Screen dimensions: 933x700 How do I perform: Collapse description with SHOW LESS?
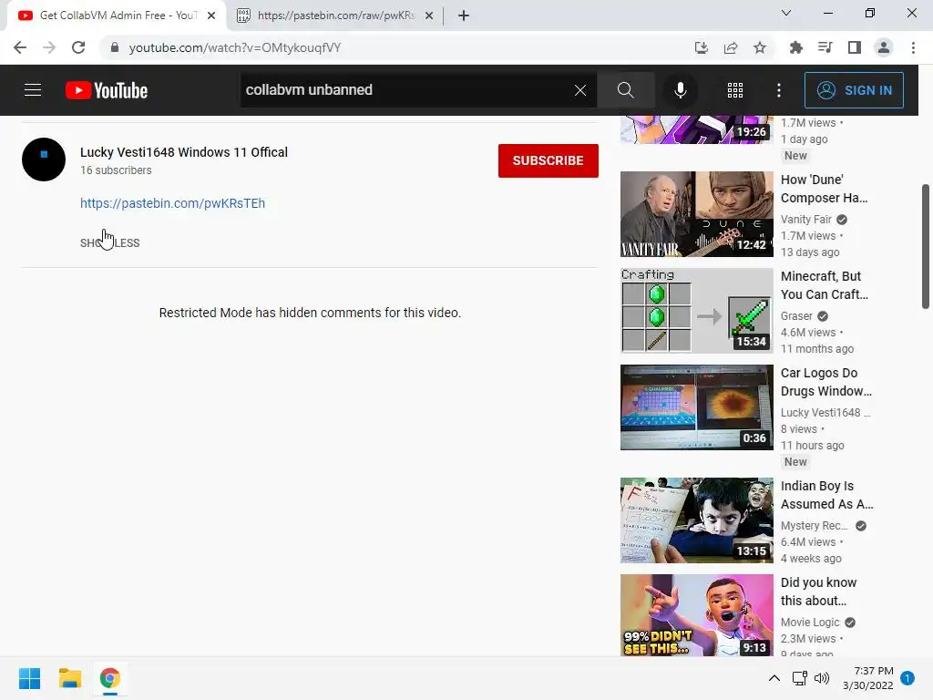110,242
